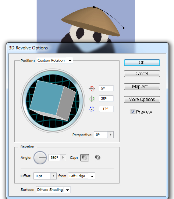Uncheck the Preview checkbox
This screenshot has height=199, width=174.
click(x=133, y=112)
